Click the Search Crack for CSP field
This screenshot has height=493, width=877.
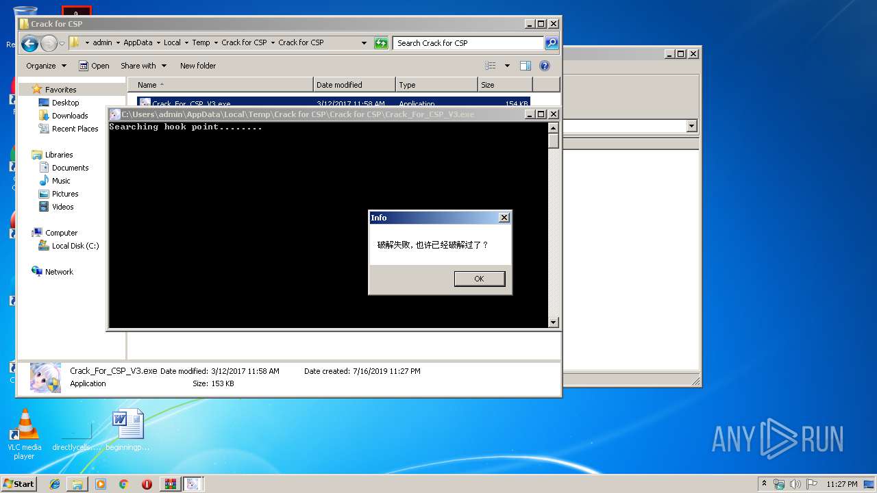[469, 43]
